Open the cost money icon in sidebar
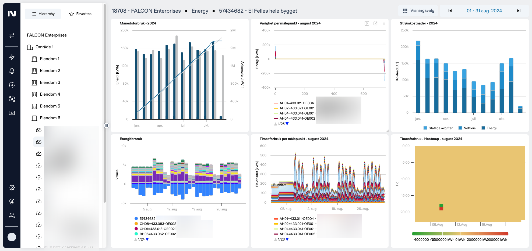This screenshot has width=532, height=251. point(12,113)
